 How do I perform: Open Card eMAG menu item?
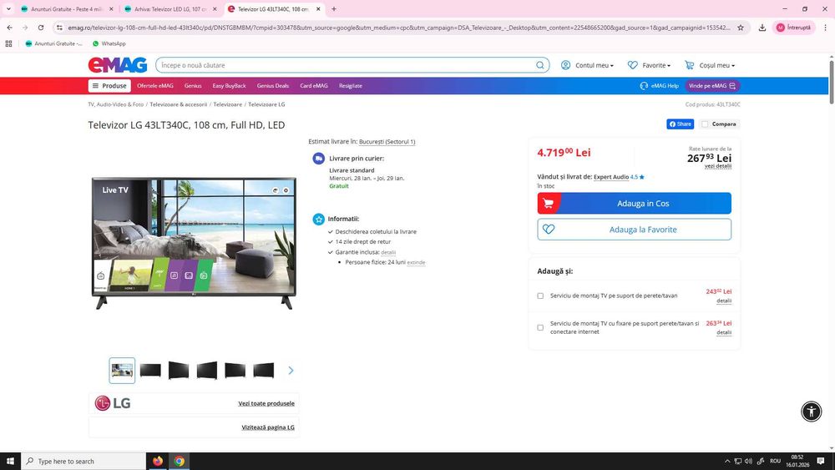point(314,86)
